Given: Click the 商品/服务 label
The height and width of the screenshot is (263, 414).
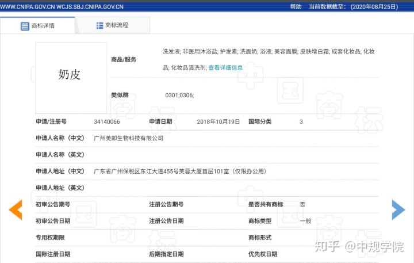Looking at the screenshot, I should (124, 59).
